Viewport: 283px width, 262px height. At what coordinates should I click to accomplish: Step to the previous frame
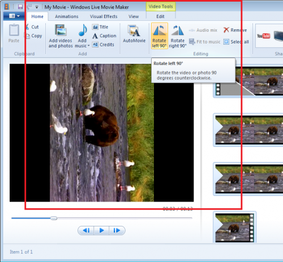click(86, 230)
